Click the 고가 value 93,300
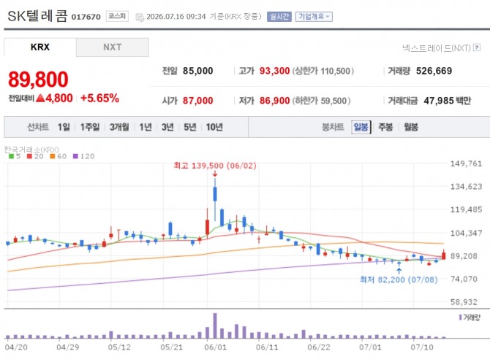The height and width of the screenshot is (359, 490). (274, 71)
